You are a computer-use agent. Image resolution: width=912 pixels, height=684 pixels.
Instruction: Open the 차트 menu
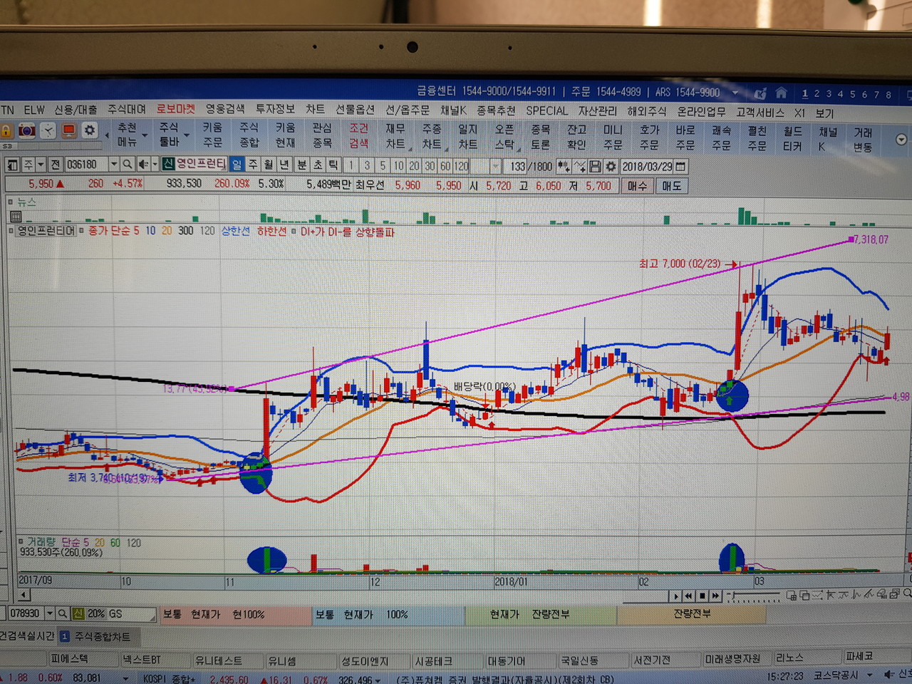click(x=315, y=110)
